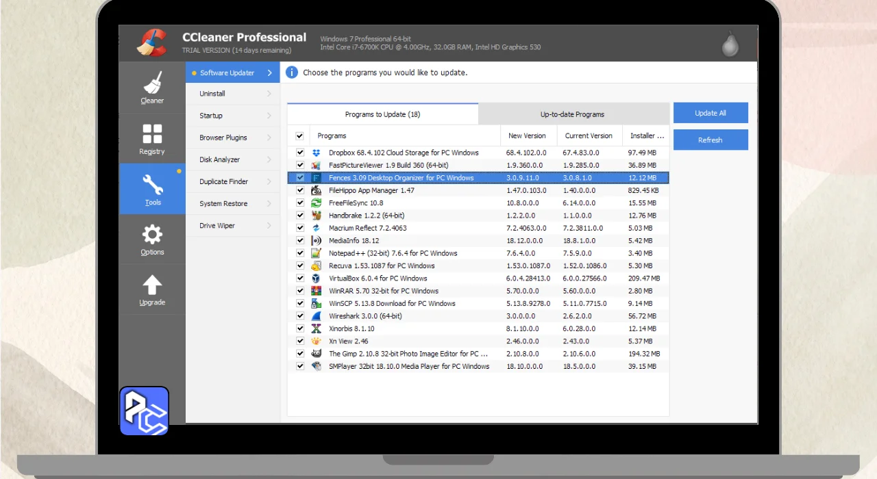Uncheck the Handbrake 1.2.2 checkbox
This screenshot has width=877, height=479.
300,216
